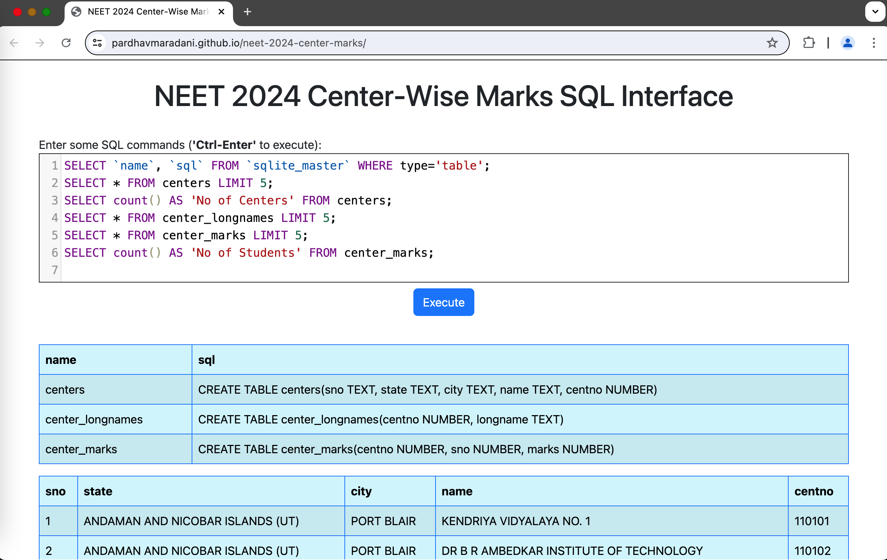Click the center_longnames LIMIT 5 query line
Image resolution: width=887 pixels, height=560 pixels.
click(200, 218)
